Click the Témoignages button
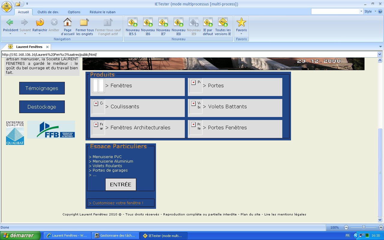This screenshot has width=384, height=240. coord(42,88)
